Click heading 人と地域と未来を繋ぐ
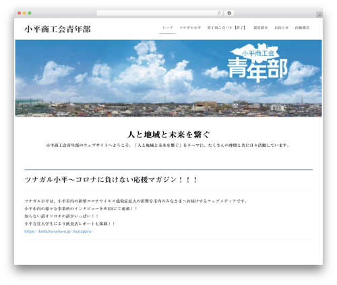 (x=168, y=135)
